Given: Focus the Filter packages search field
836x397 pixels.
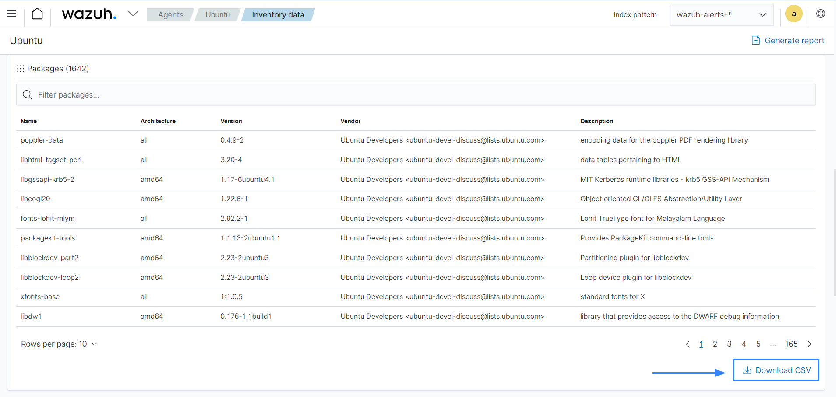Looking at the screenshot, I should point(416,95).
